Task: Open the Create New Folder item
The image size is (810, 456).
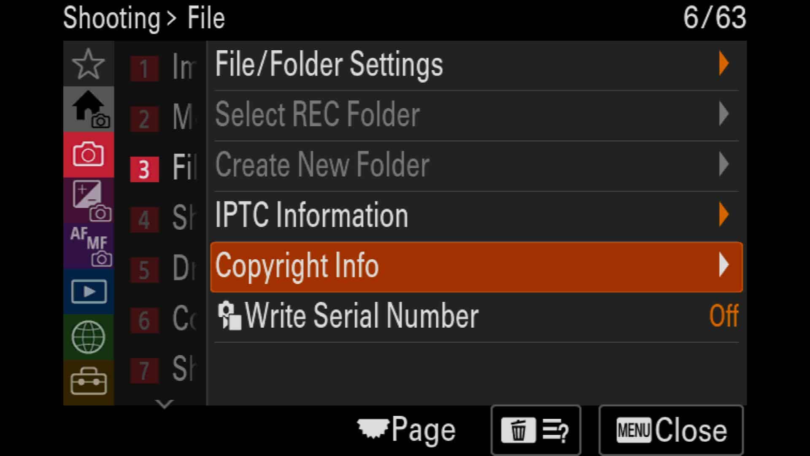Action: 477,165
